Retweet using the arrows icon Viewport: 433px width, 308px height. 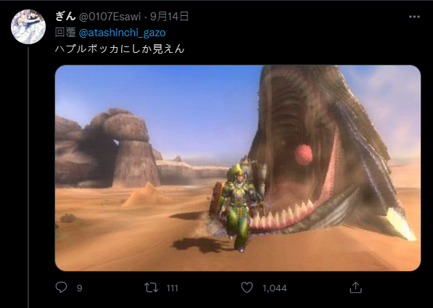[x=152, y=288]
